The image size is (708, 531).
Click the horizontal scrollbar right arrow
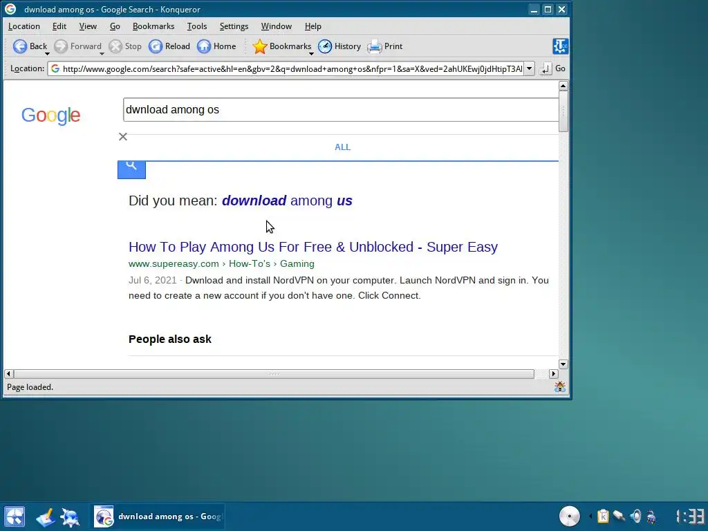coord(554,374)
